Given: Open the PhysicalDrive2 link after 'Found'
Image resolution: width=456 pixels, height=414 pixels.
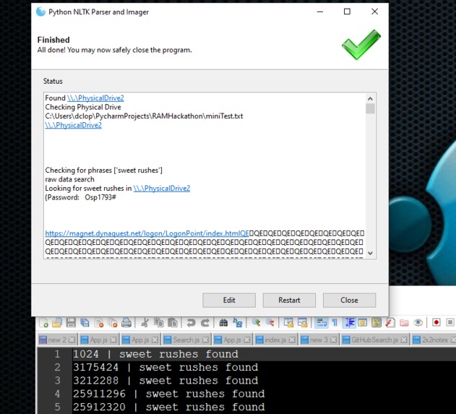Looking at the screenshot, I should coord(95,98).
